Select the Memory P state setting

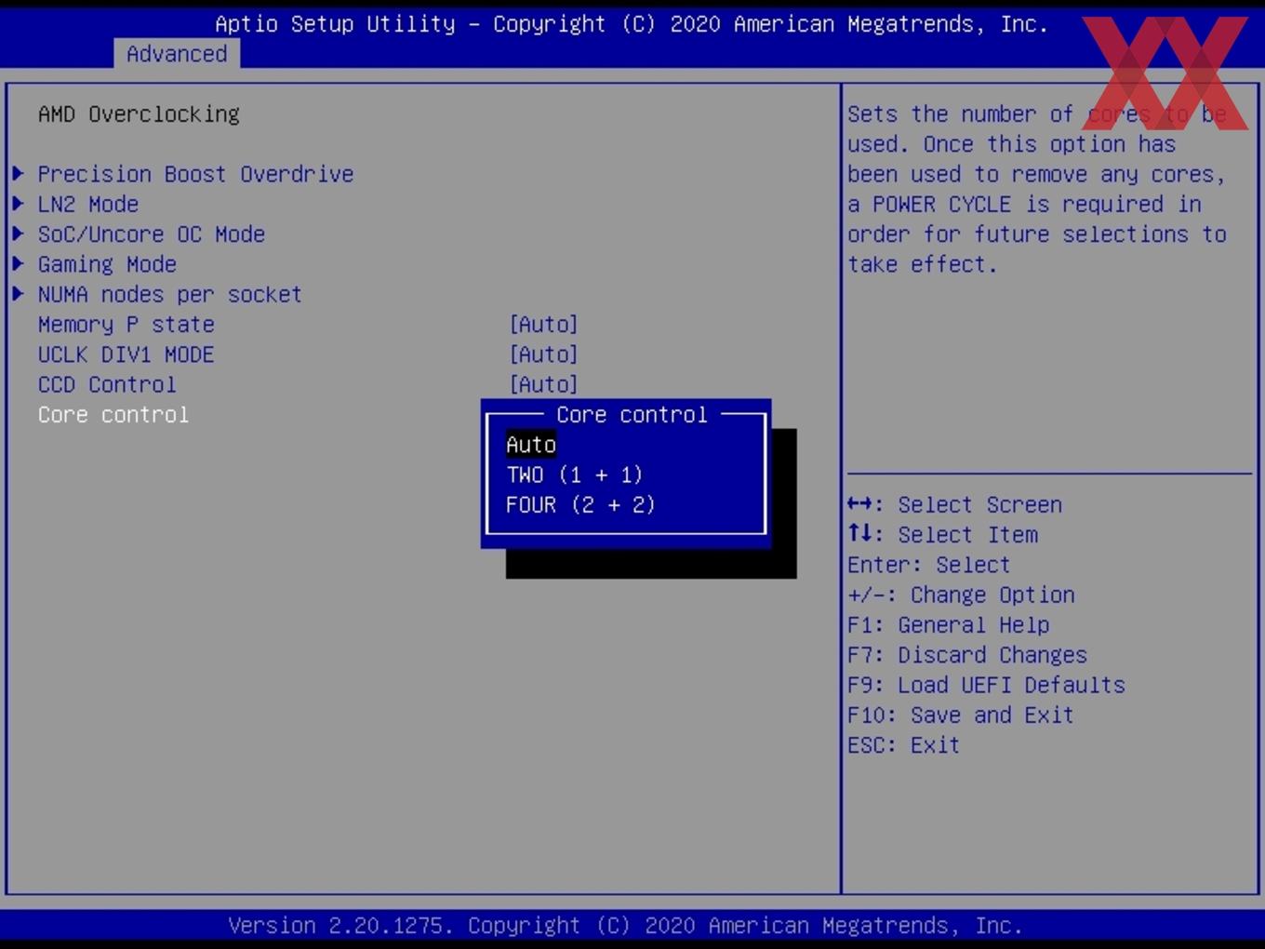pyautogui.click(x=126, y=324)
